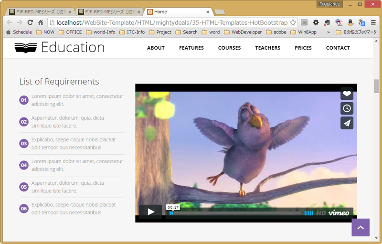Open the Win8App bookmark folder
This screenshot has height=244, width=382.
click(304, 32)
